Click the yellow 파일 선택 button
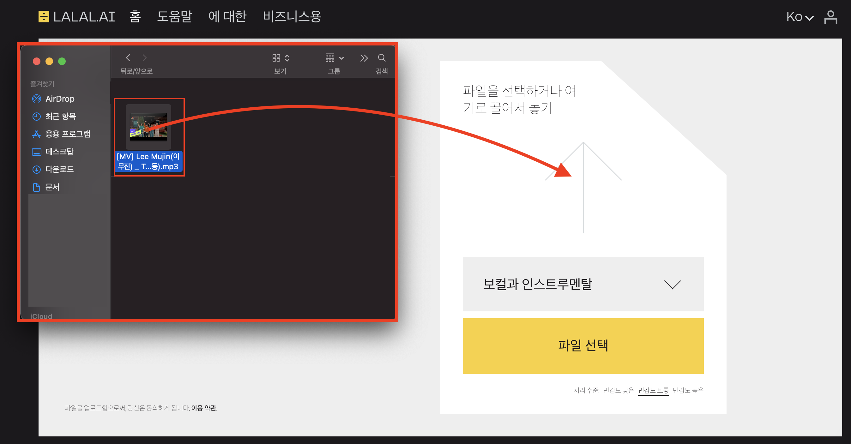This screenshot has height=444, width=851. click(583, 346)
